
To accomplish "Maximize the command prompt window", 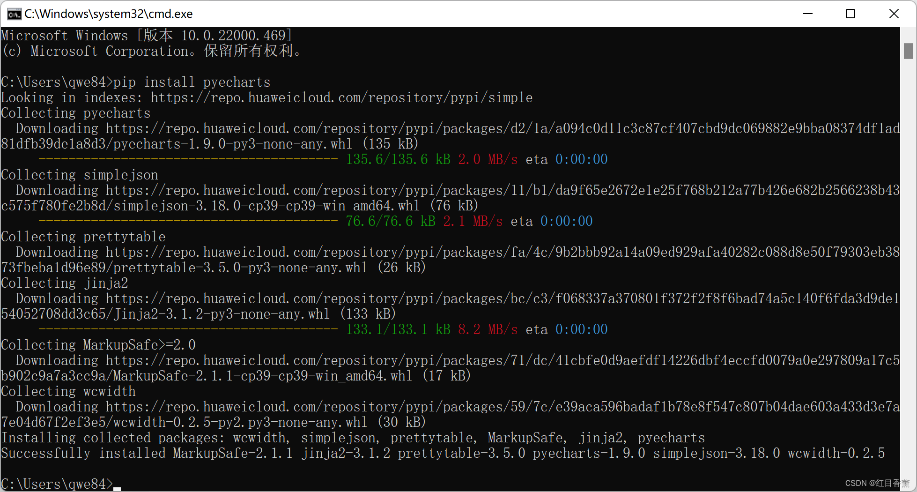I will tap(850, 14).
